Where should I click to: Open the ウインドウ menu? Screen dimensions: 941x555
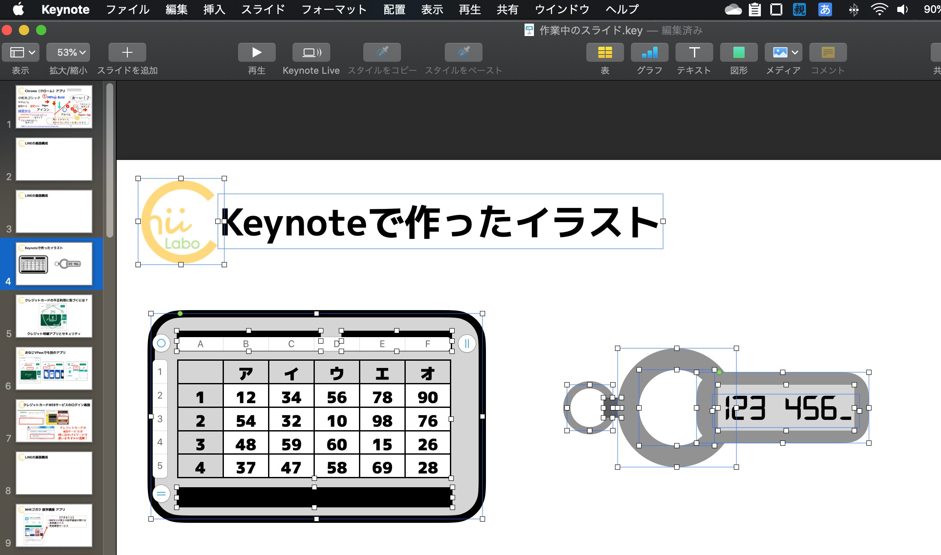tap(562, 9)
